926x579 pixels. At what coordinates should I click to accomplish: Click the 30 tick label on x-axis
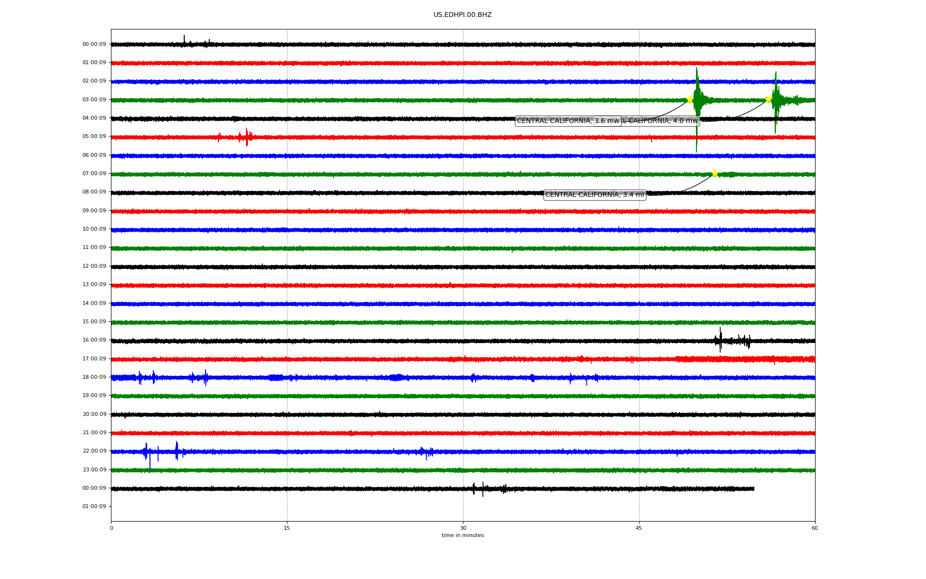[x=463, y=528]
